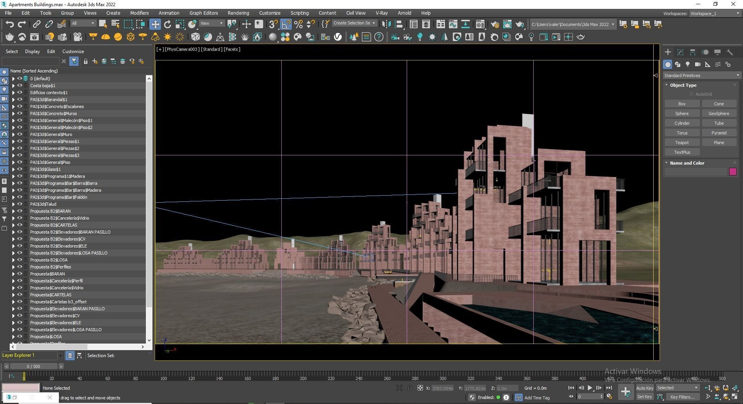Viewport: 743px width, 404px height.
Task: Click the Play Animation button
Action: click(590, 388)
